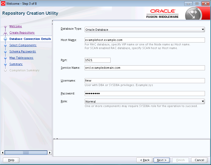Click the 'Role:' label
This screenshot has width=211, height=165.
point(64,101)
